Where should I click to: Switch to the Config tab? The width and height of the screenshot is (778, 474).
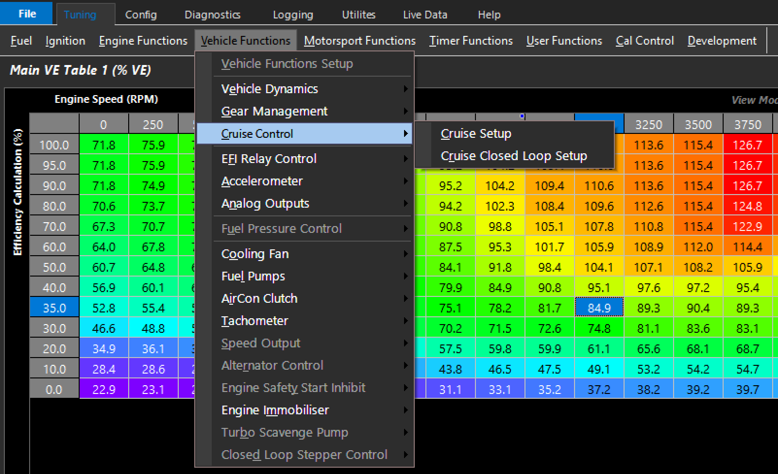click(141, 15)
